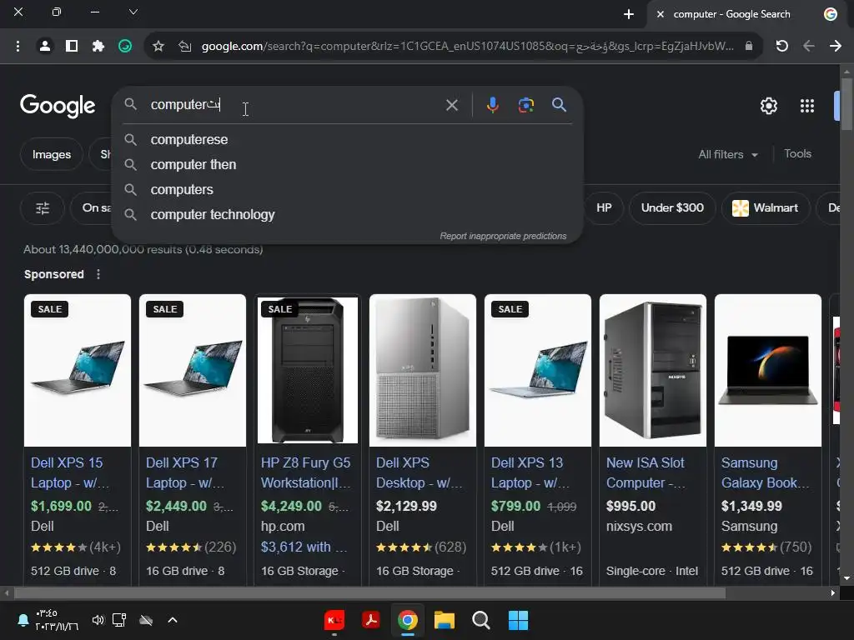Open the tab search chevron

(133, 12)
